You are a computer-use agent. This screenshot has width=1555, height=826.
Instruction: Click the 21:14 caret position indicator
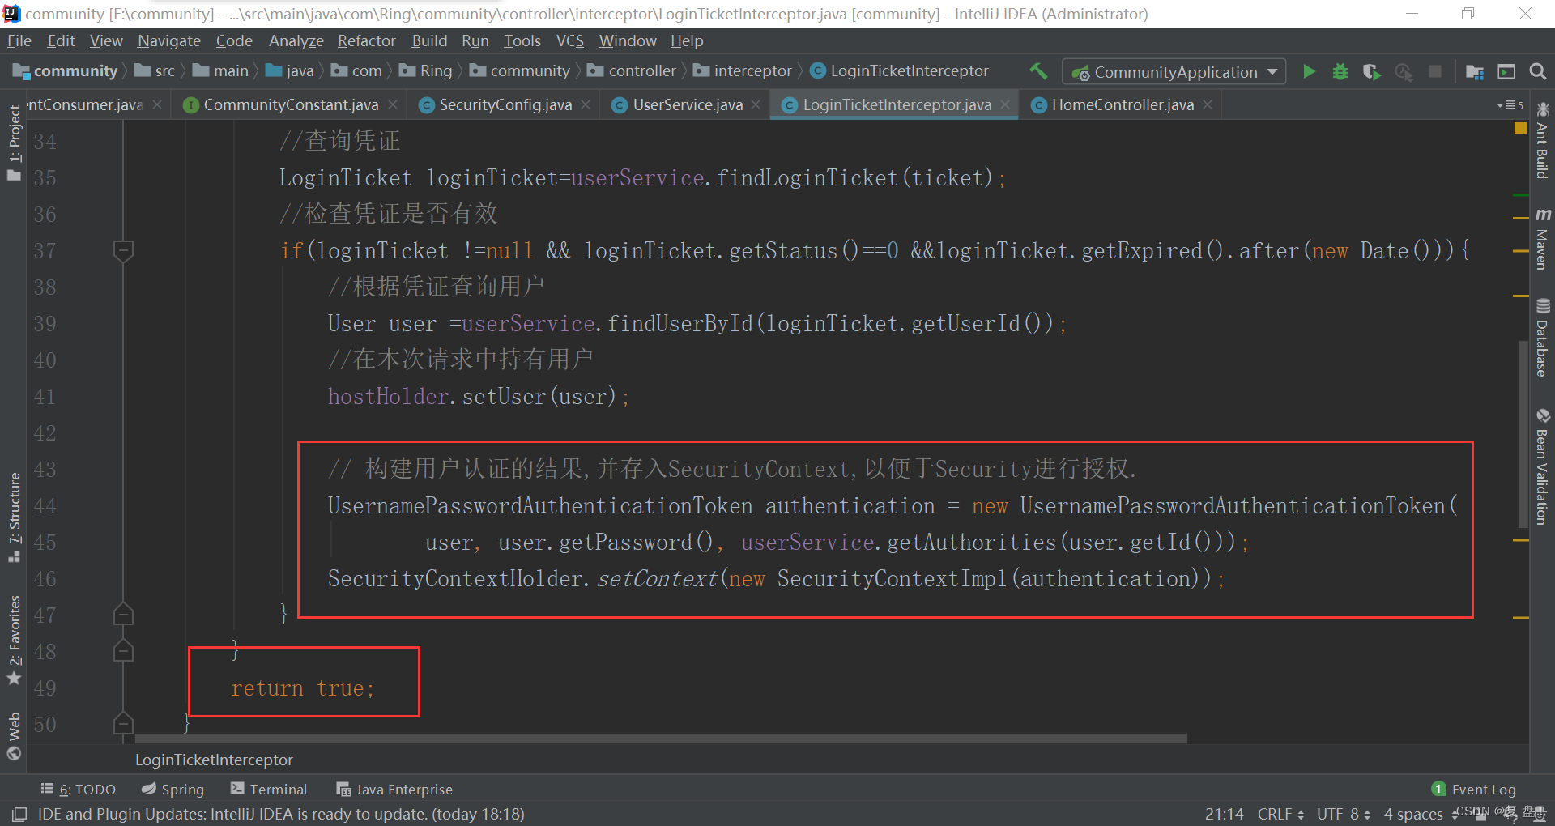click(1224, 814)
